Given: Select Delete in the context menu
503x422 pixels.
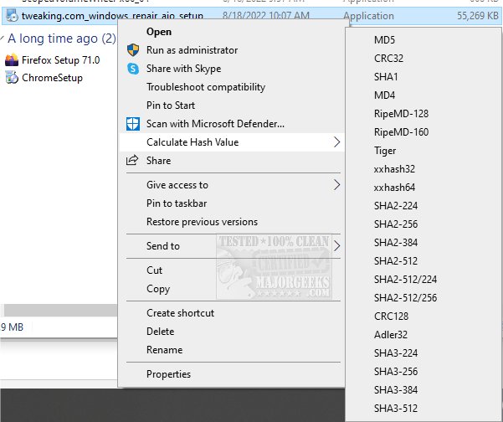Looking at the screenshot, I should (231, 332).
